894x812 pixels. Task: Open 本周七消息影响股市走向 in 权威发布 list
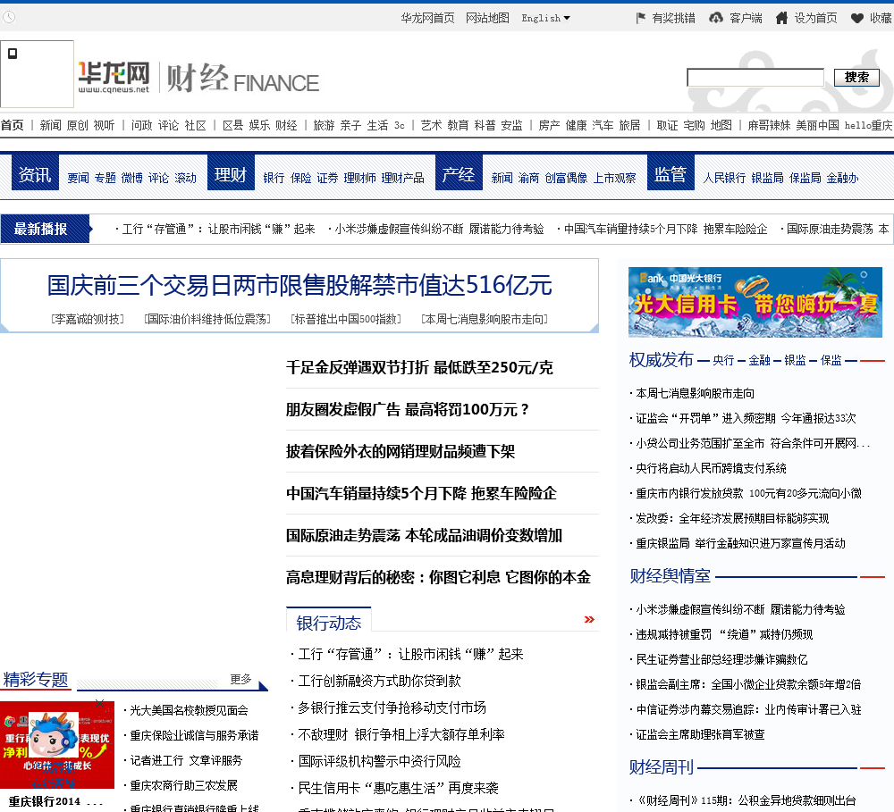tap(695, 393)
